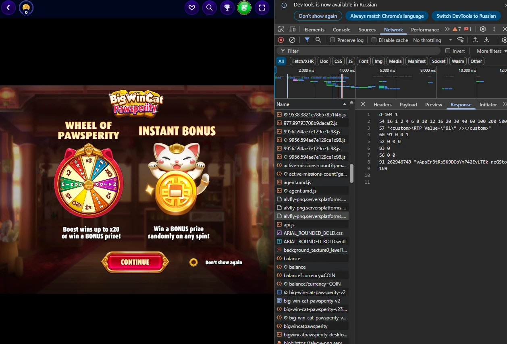Screen dimensions: 507x344
Task: Select the api.js request row
Action: [x=312, y=225]
